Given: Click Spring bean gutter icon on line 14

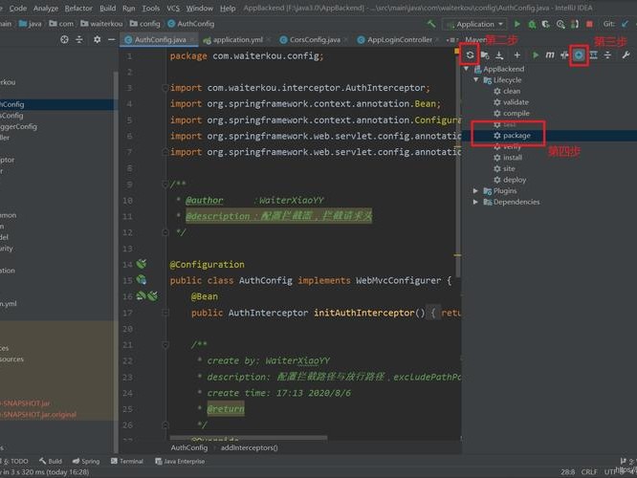Looking at the screenshot, I should 142,264.
